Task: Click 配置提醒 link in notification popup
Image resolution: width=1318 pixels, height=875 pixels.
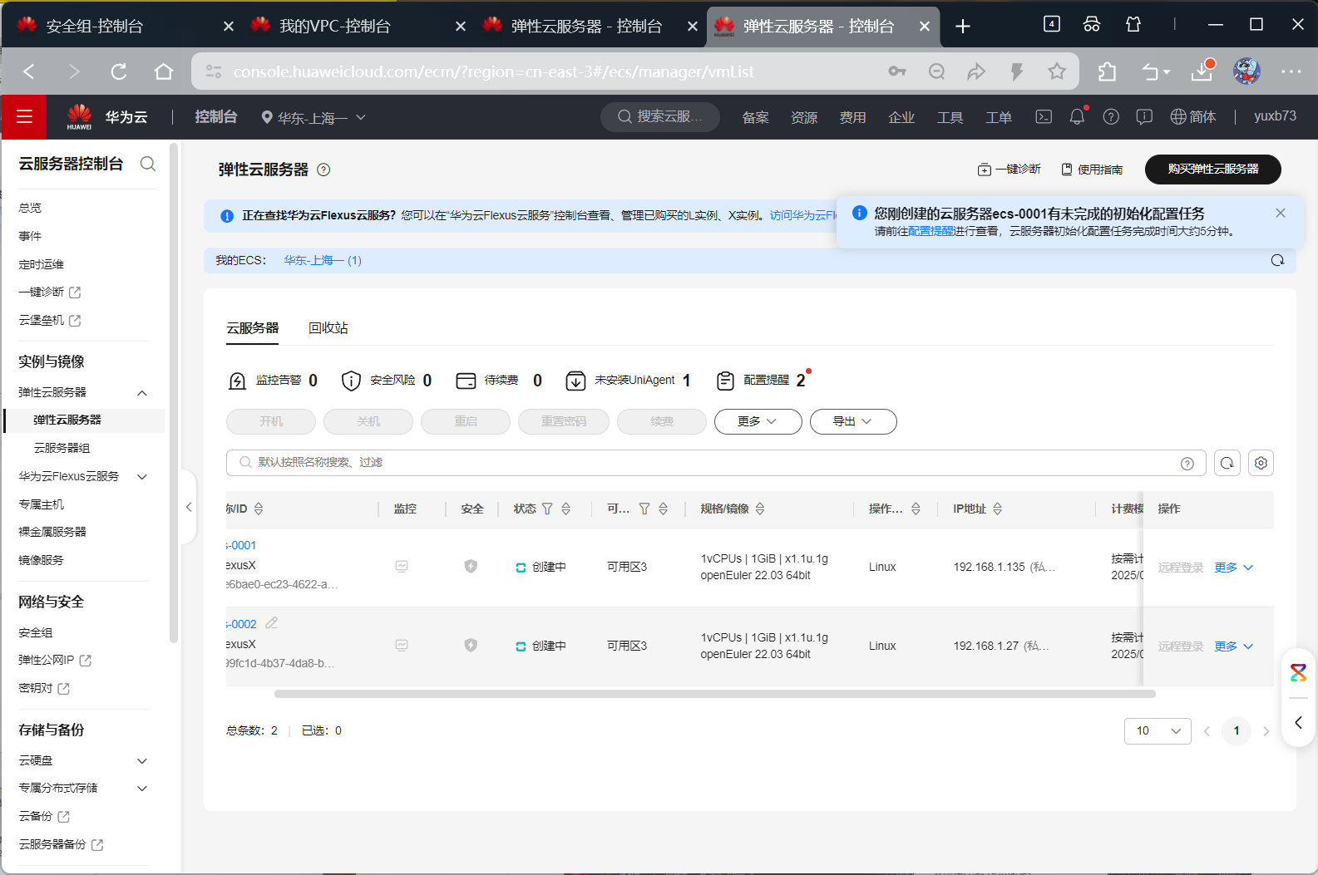Action: tap(931, 231)
